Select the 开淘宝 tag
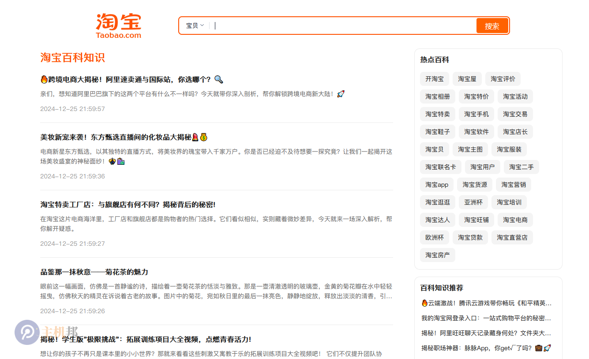This screenshot has height=359, width=589. click(435, 79)
